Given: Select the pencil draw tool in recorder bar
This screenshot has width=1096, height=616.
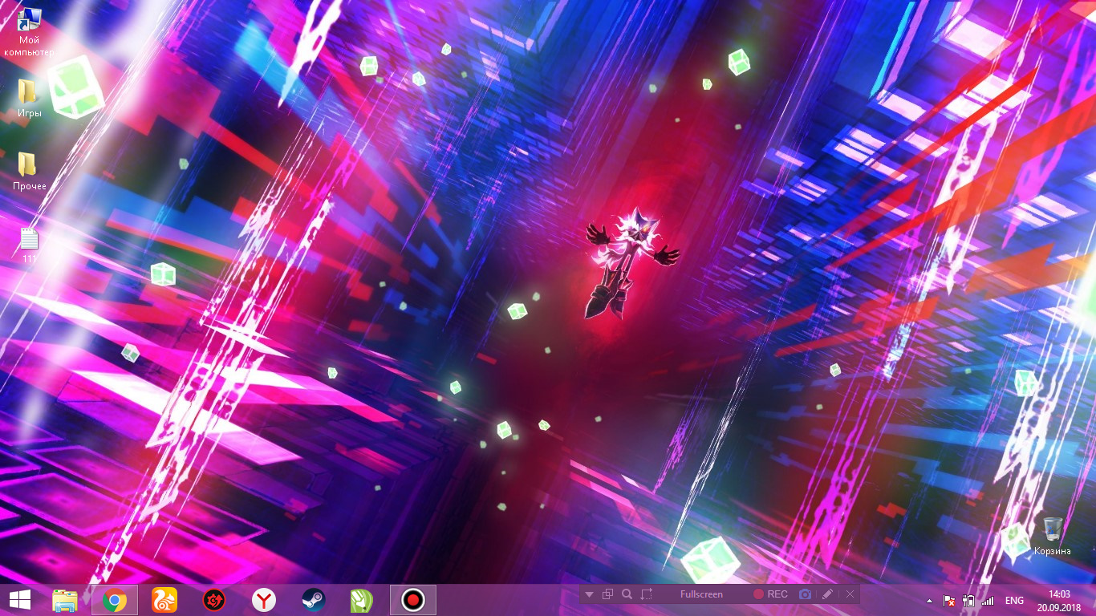Looking at the screenshot, I should pos(828,594).
